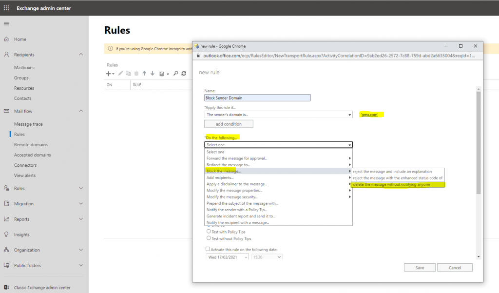Choose 'Block the message...' option
Screen dimensions: 499x293
(x=278, y=171)
